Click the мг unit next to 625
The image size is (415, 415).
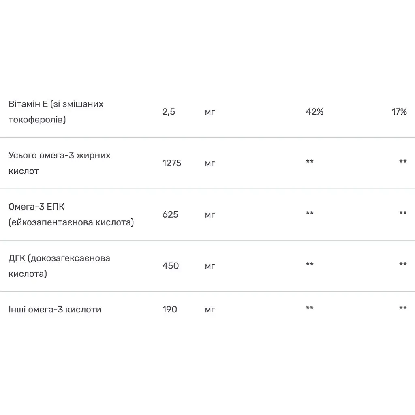point(210,215)
